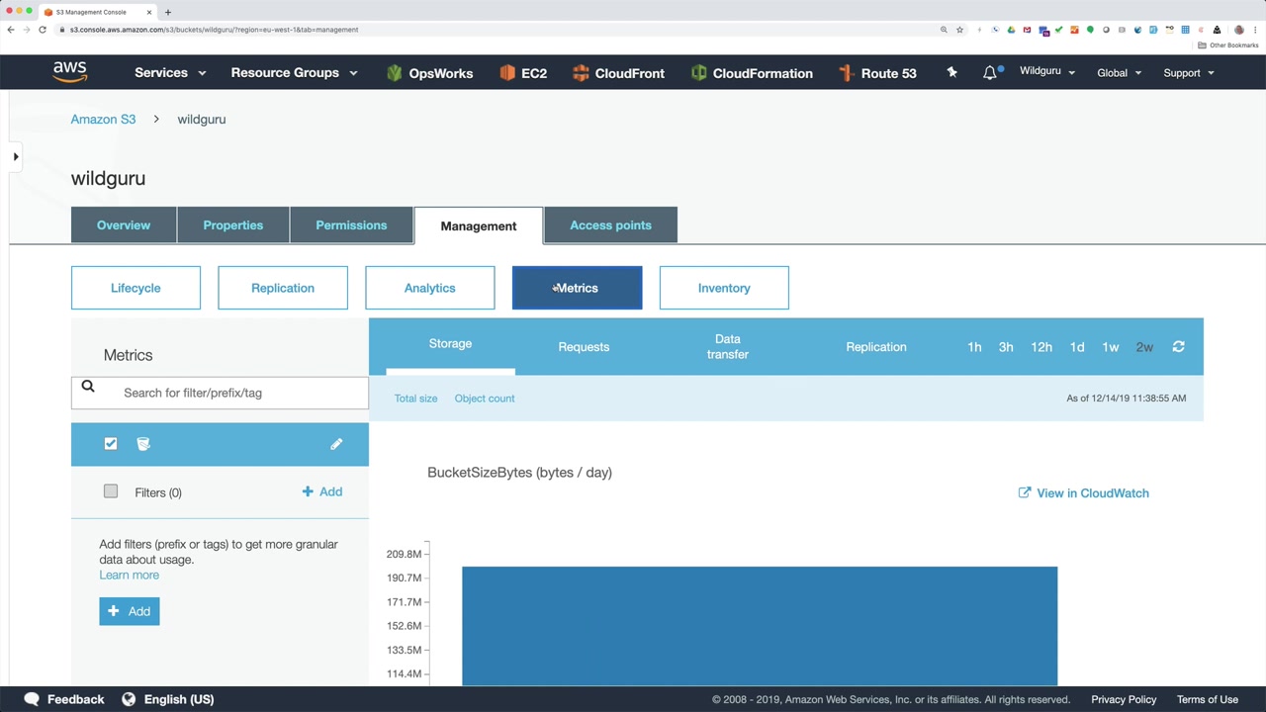
Task: Refresh the metrics chart
Action: [x=1178, y=347]
